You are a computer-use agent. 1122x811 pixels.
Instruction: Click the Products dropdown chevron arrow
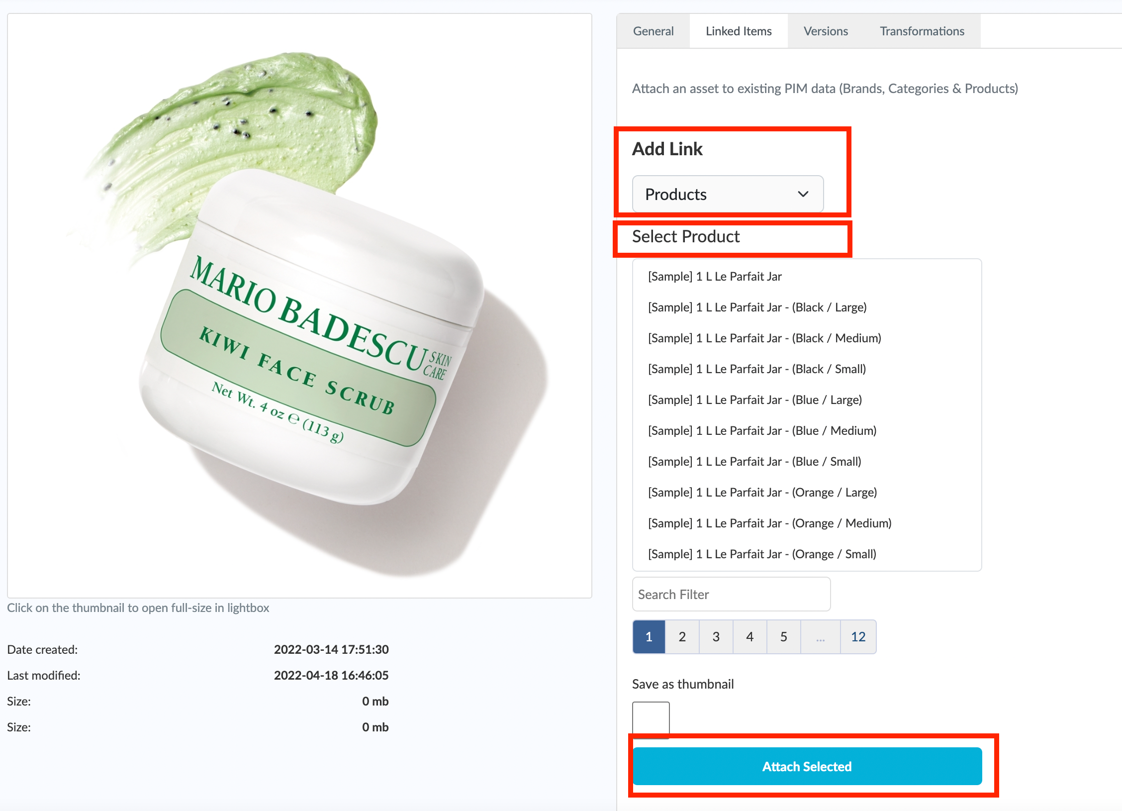(803, 194)
